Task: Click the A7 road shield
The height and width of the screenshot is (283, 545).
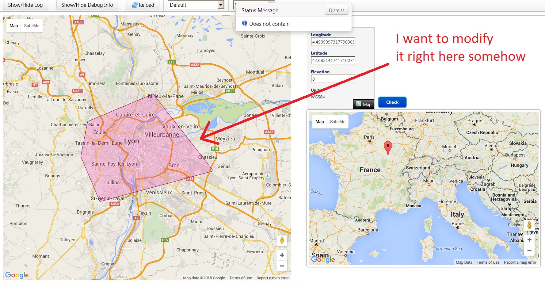Action: pos(137,218)
